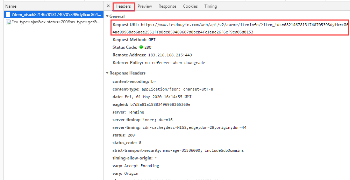Close the request details panel

108,6
